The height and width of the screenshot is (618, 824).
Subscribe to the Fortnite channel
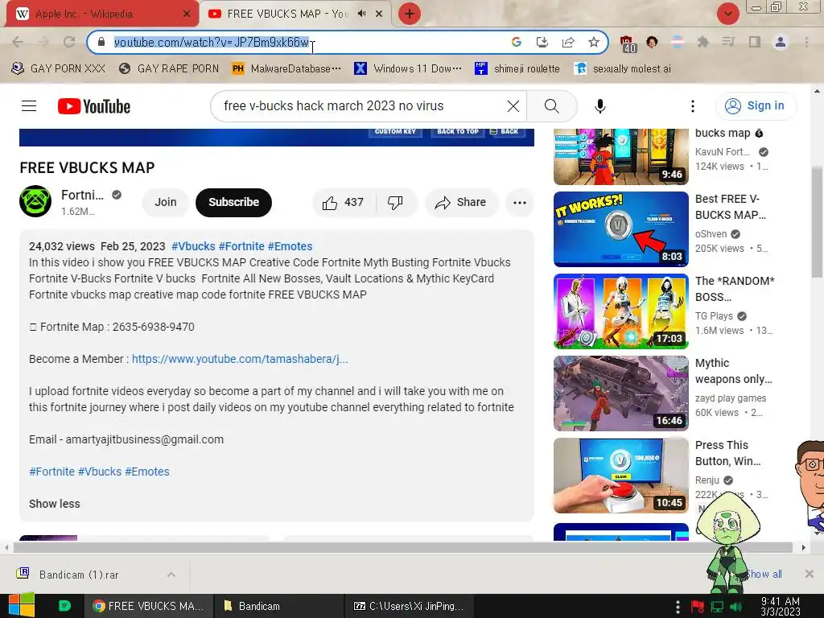(234, 202)
